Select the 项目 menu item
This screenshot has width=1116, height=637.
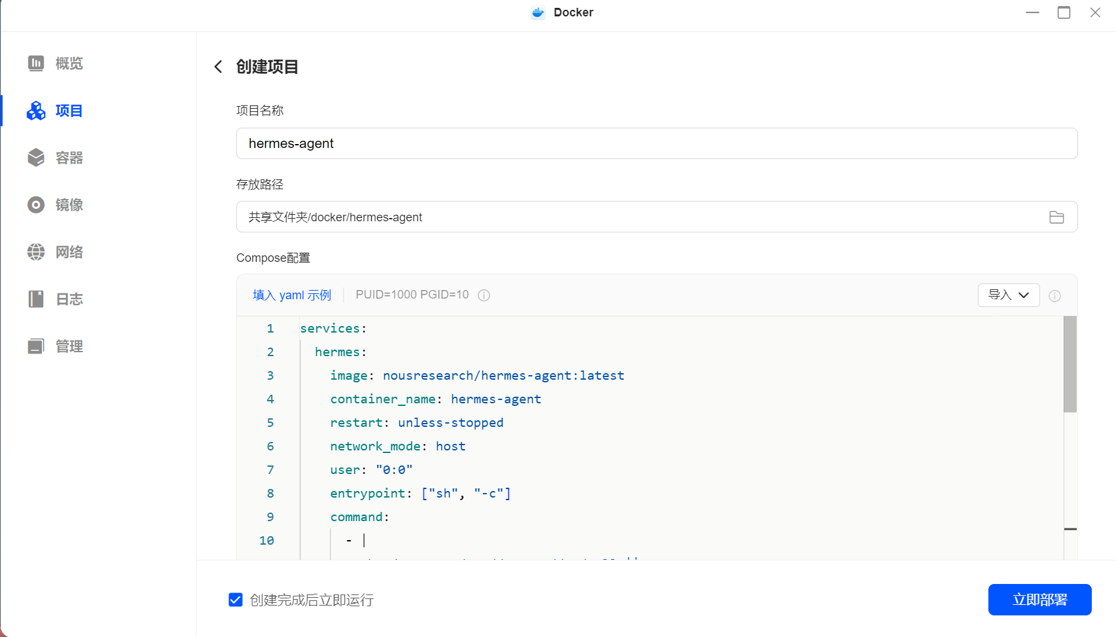[69, 111]
